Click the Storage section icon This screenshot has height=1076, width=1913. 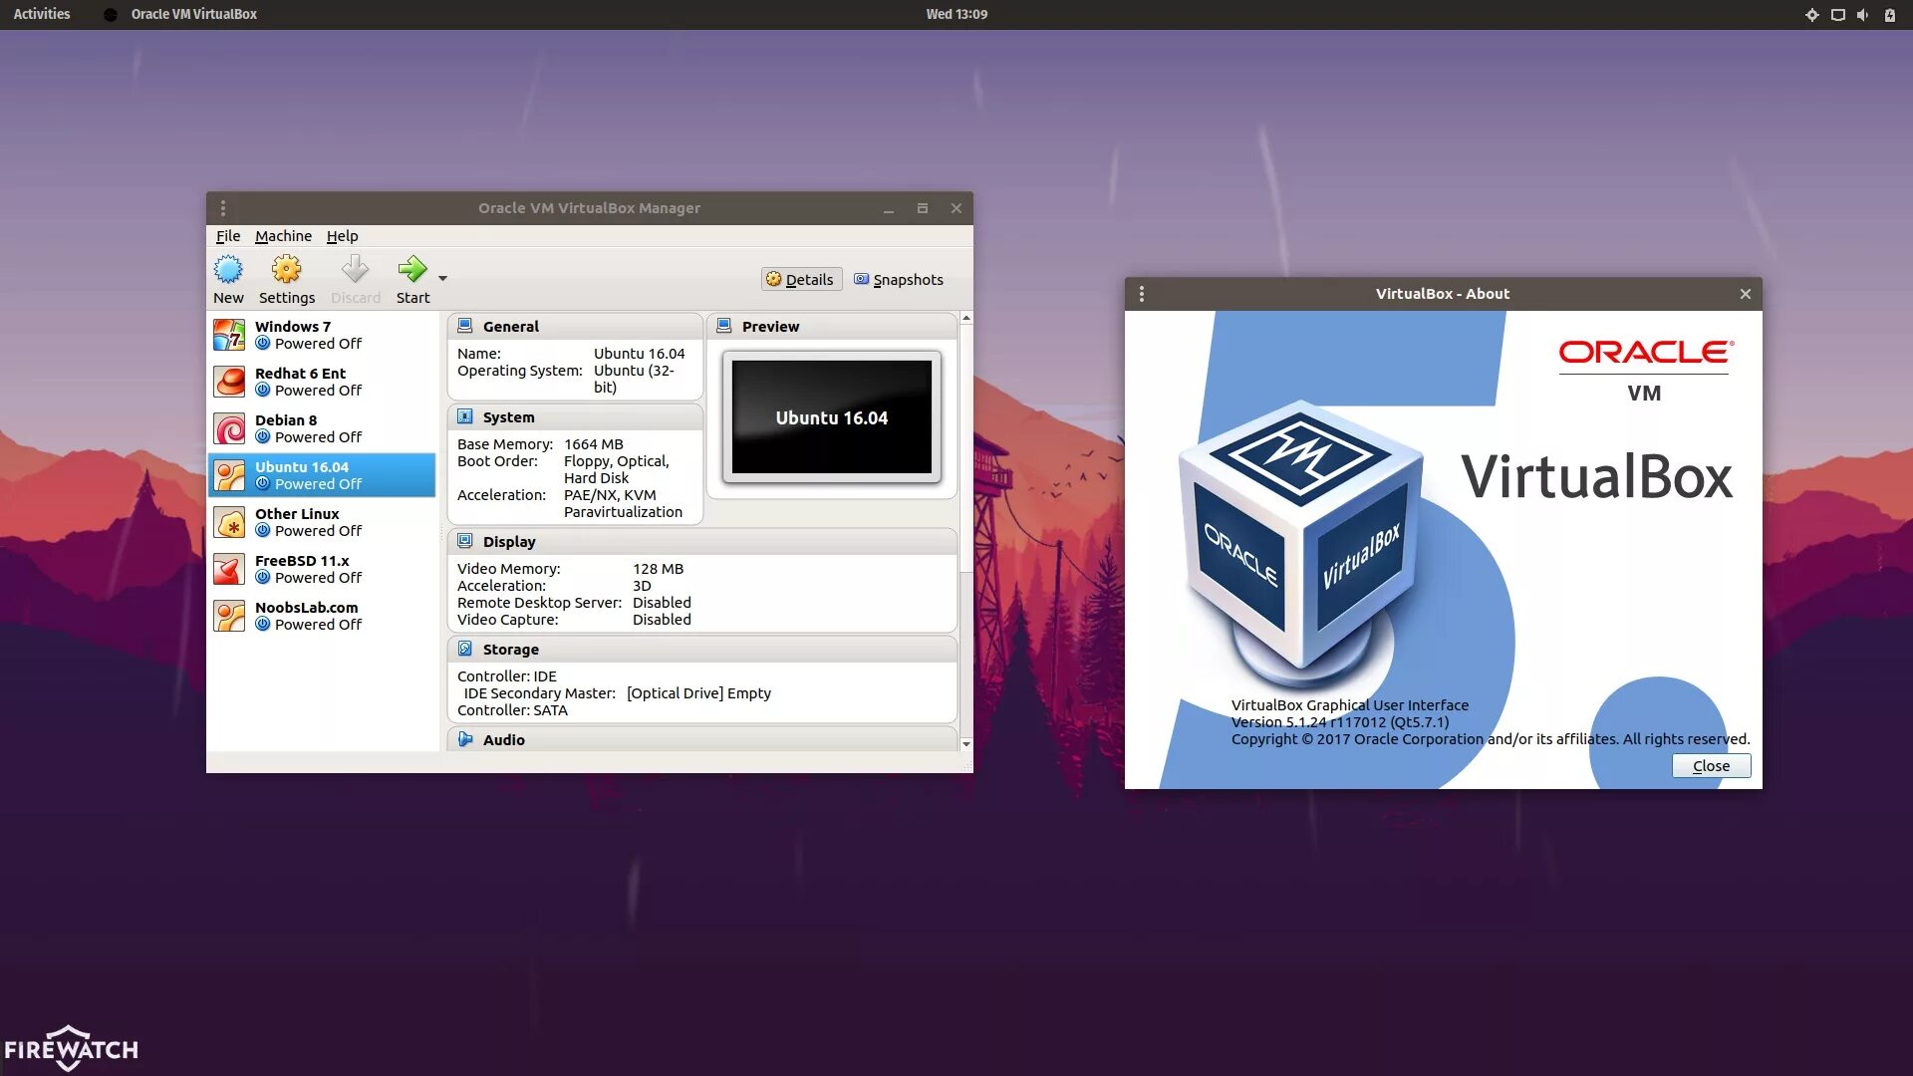(x=465, y=649)
